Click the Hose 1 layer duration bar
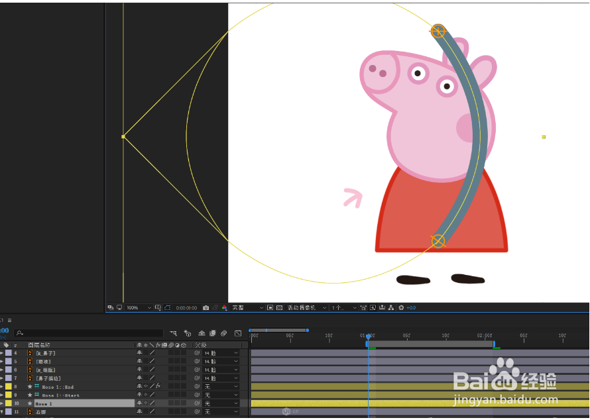Image resolution: width=590 pixels, height=420 pixels. pos(420,403)
